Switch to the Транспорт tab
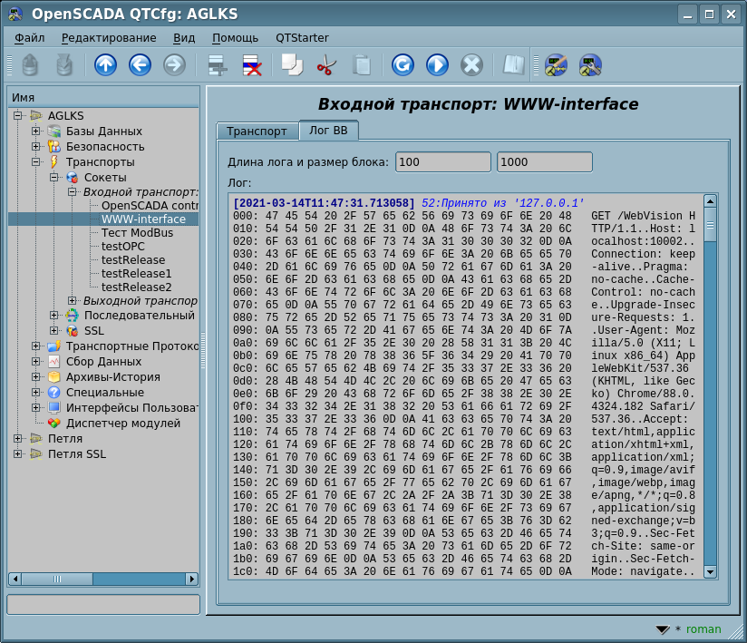The image size is (747, 643). (x=257, y=132)
